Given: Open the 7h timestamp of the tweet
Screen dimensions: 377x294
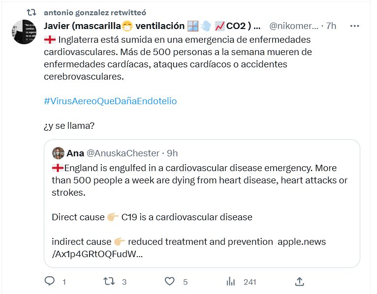Looking at the screenshot, I should (x=331, y=26).
